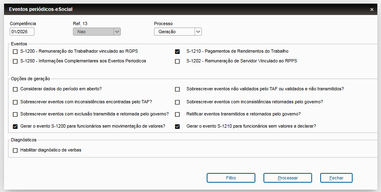Uncheck Gerar evento S-1210 sem valores
Viewport: 381px width, 192px height.
(177, 126)
